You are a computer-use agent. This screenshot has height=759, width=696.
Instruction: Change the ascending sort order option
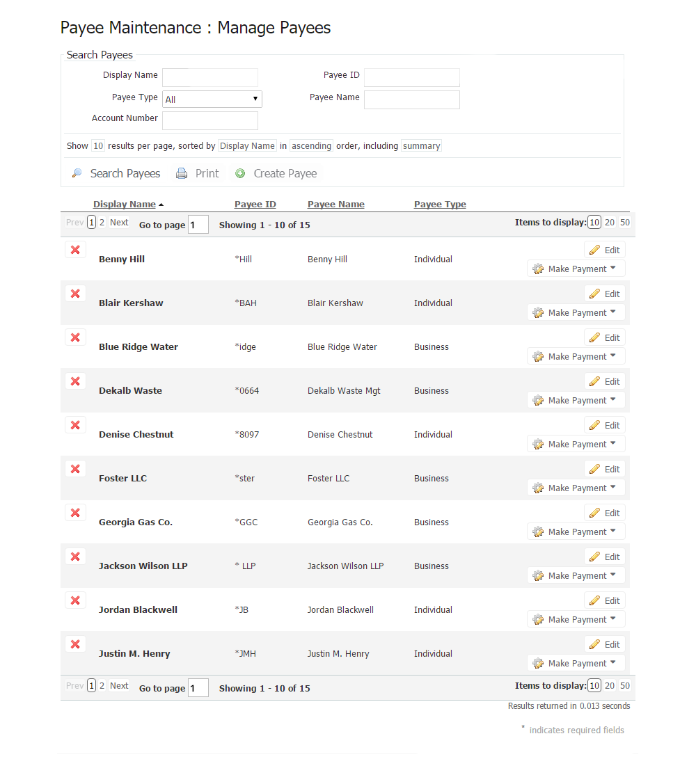pyautogui.click(x=311, y=146)
